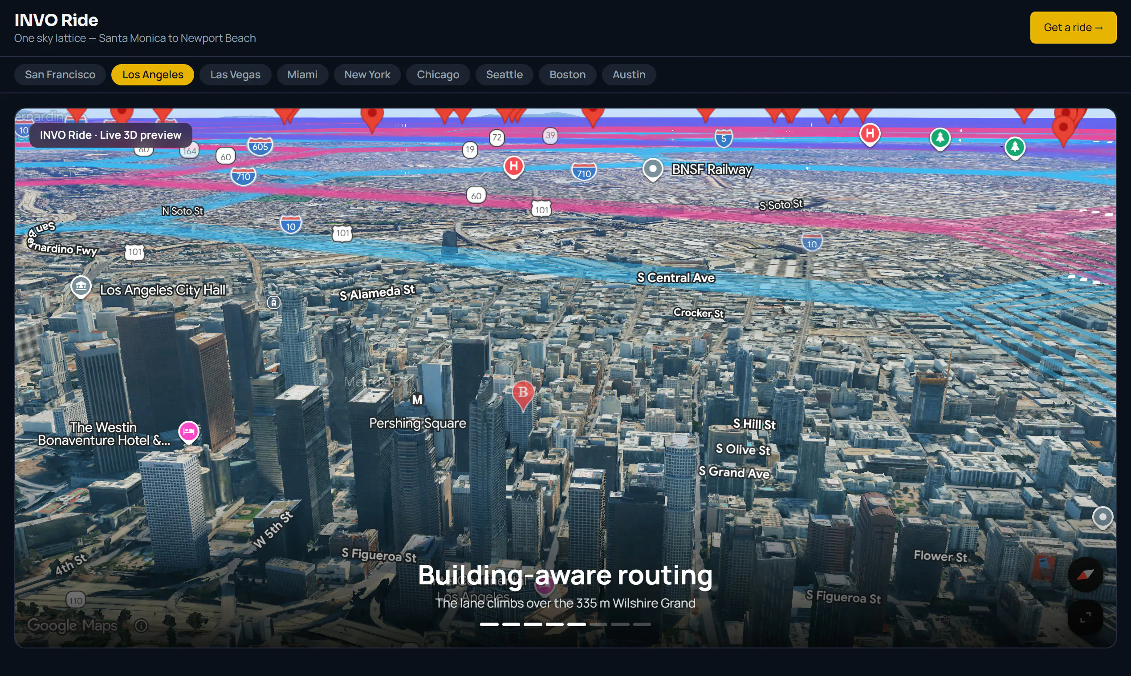1131x676 pixels.
Task: Click the BNSF Railway location marker
Action: pos(653,169)
